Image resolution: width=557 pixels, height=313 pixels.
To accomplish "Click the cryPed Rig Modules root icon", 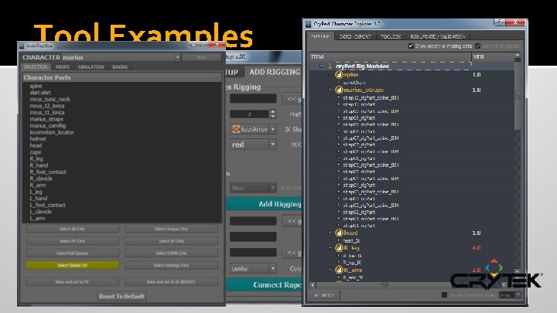I will (x=330, y=66).
